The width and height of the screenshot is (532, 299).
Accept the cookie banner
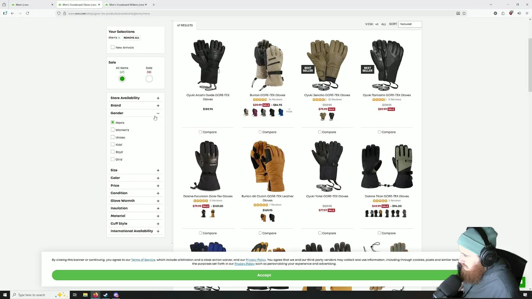click(x=264, y=275)
